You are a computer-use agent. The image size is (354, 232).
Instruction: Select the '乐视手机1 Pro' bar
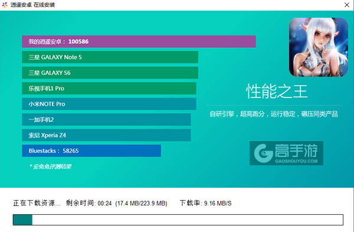coord(109,89)
